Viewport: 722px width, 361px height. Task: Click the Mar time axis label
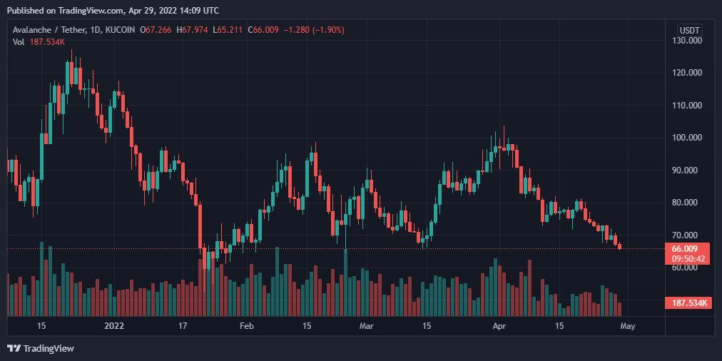(x=366, y=326)
